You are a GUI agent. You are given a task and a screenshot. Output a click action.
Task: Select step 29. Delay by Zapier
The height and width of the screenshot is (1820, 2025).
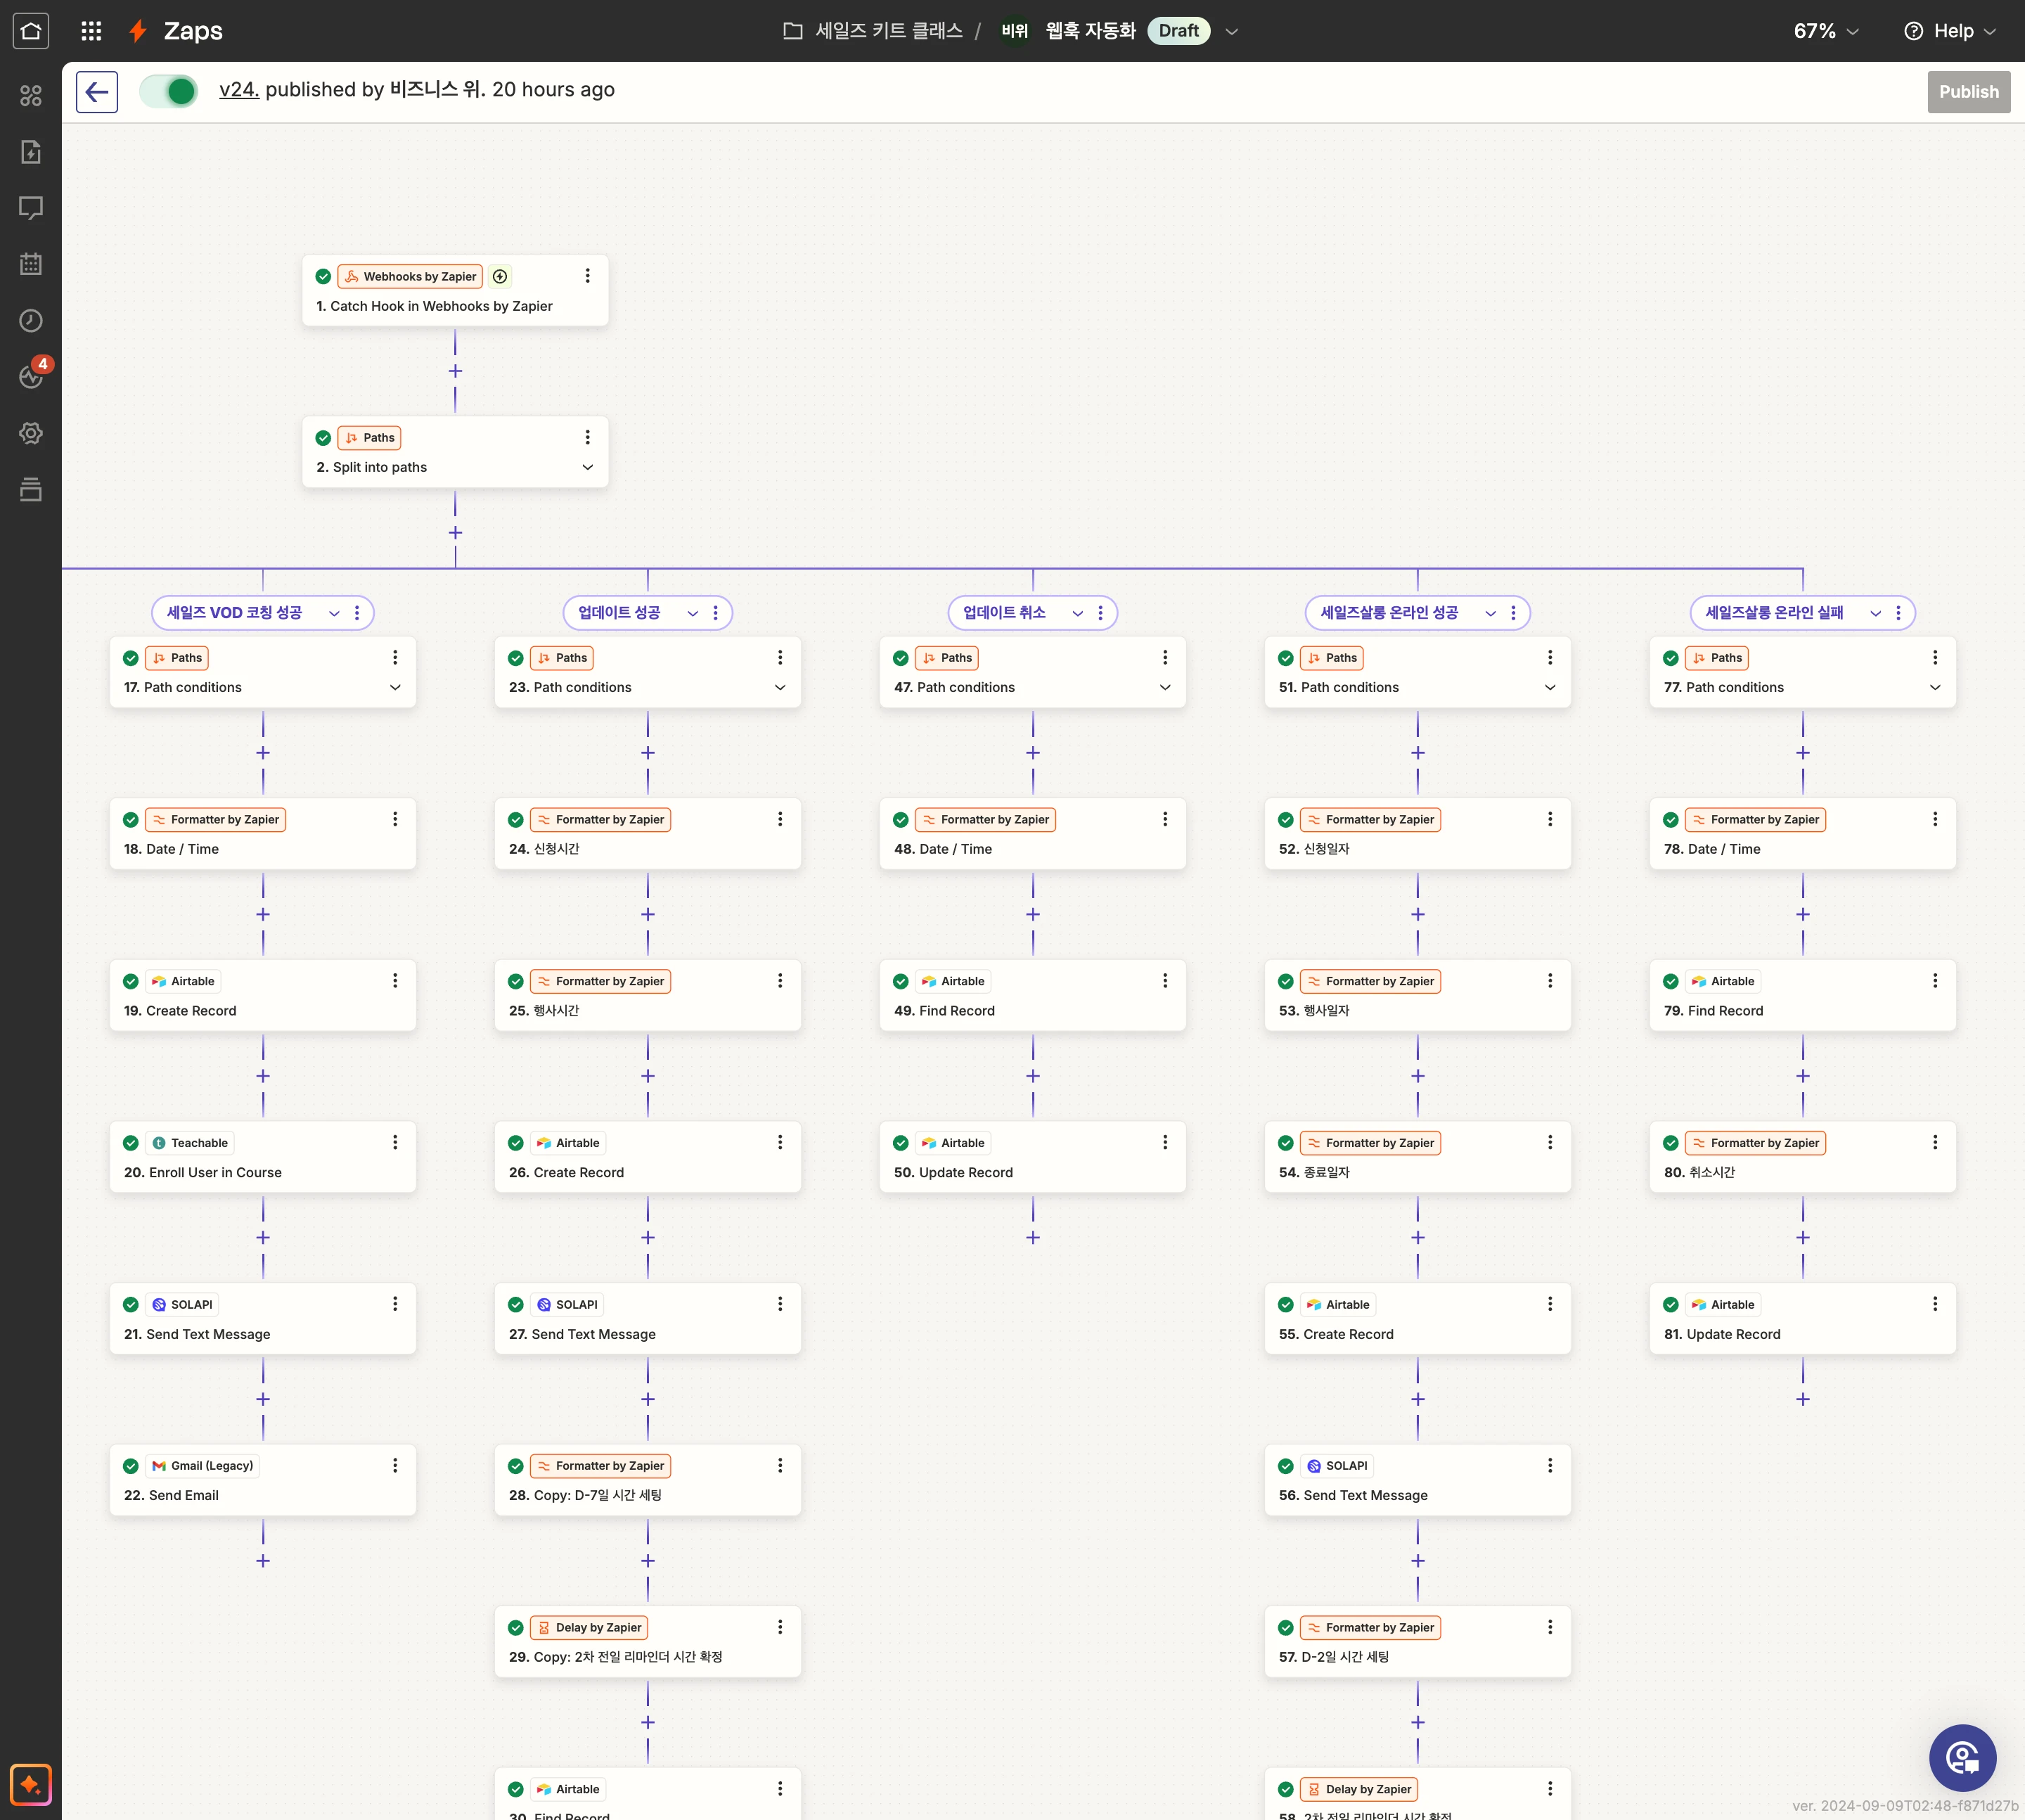point(648,1642)
